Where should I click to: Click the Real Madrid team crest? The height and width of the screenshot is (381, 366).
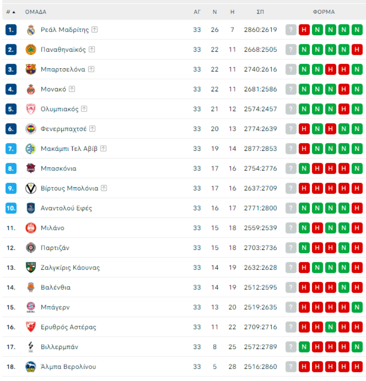click(x=31, y=30)
